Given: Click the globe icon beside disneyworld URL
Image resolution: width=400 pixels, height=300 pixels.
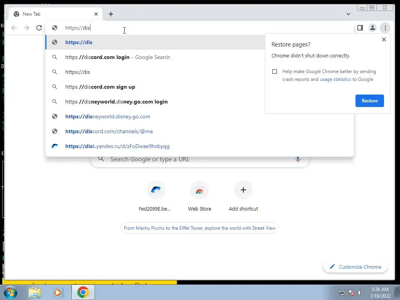Looking at the screenshot, I should click(55, 116).
